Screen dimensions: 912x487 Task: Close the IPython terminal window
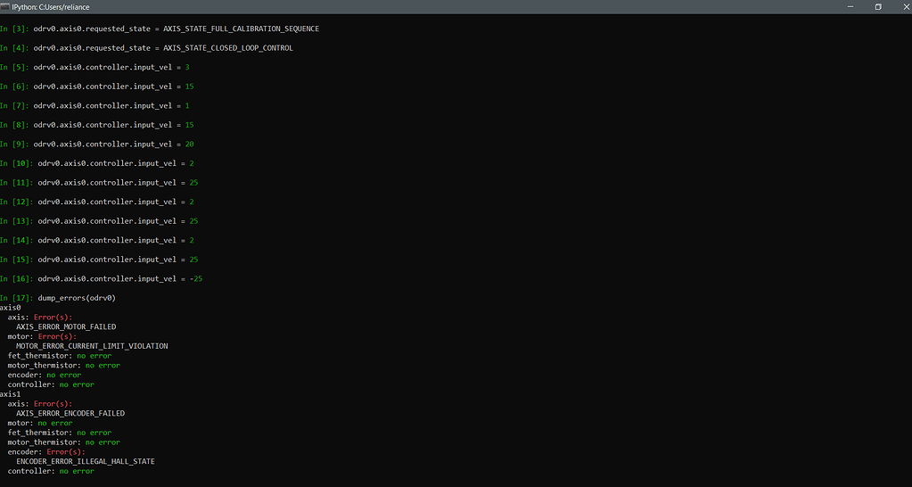pos(901,6)
